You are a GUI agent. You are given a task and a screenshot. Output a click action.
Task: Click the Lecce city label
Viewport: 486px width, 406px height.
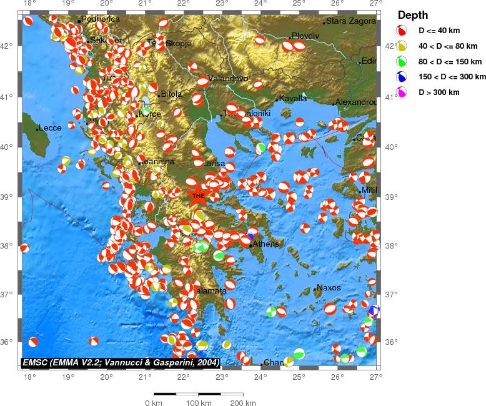[x=50, y=128]
